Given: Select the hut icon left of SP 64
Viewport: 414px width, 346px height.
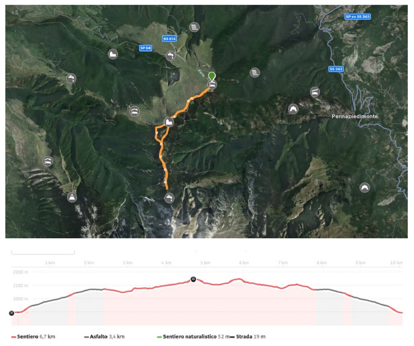Looking at the screenshot, I should click(113, 54).
